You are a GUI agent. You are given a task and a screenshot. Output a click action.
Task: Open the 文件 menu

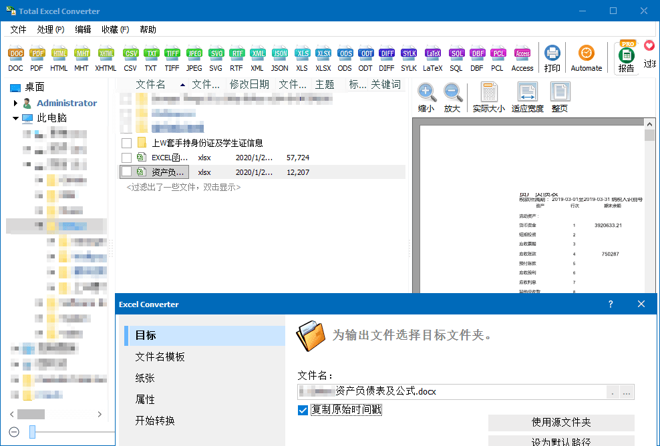pyautogui.click(x=19, y=29)
